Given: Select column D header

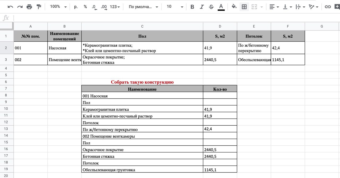Looking at the screenshot, I should (x=220, y=26).
